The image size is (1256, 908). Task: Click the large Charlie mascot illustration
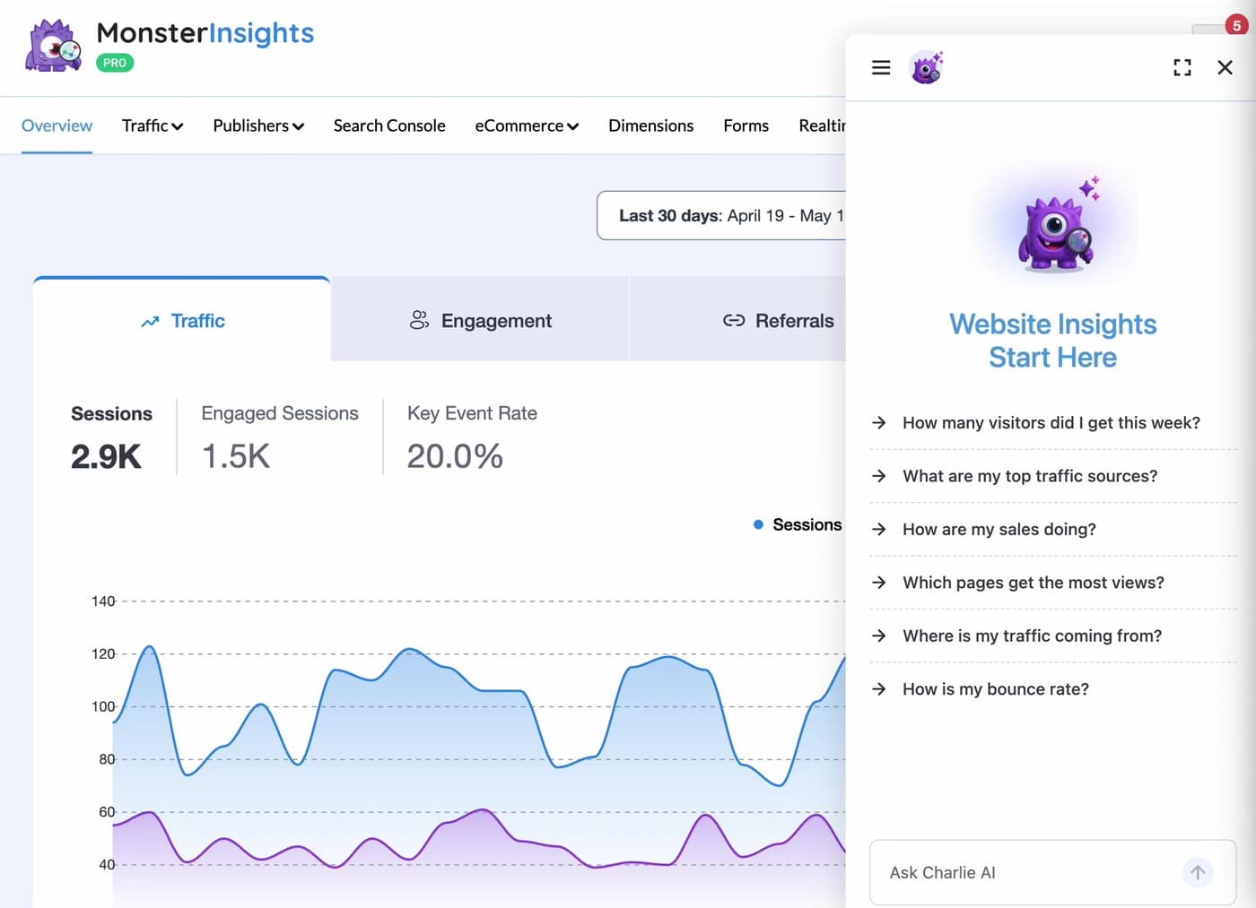coord(1055,224)
